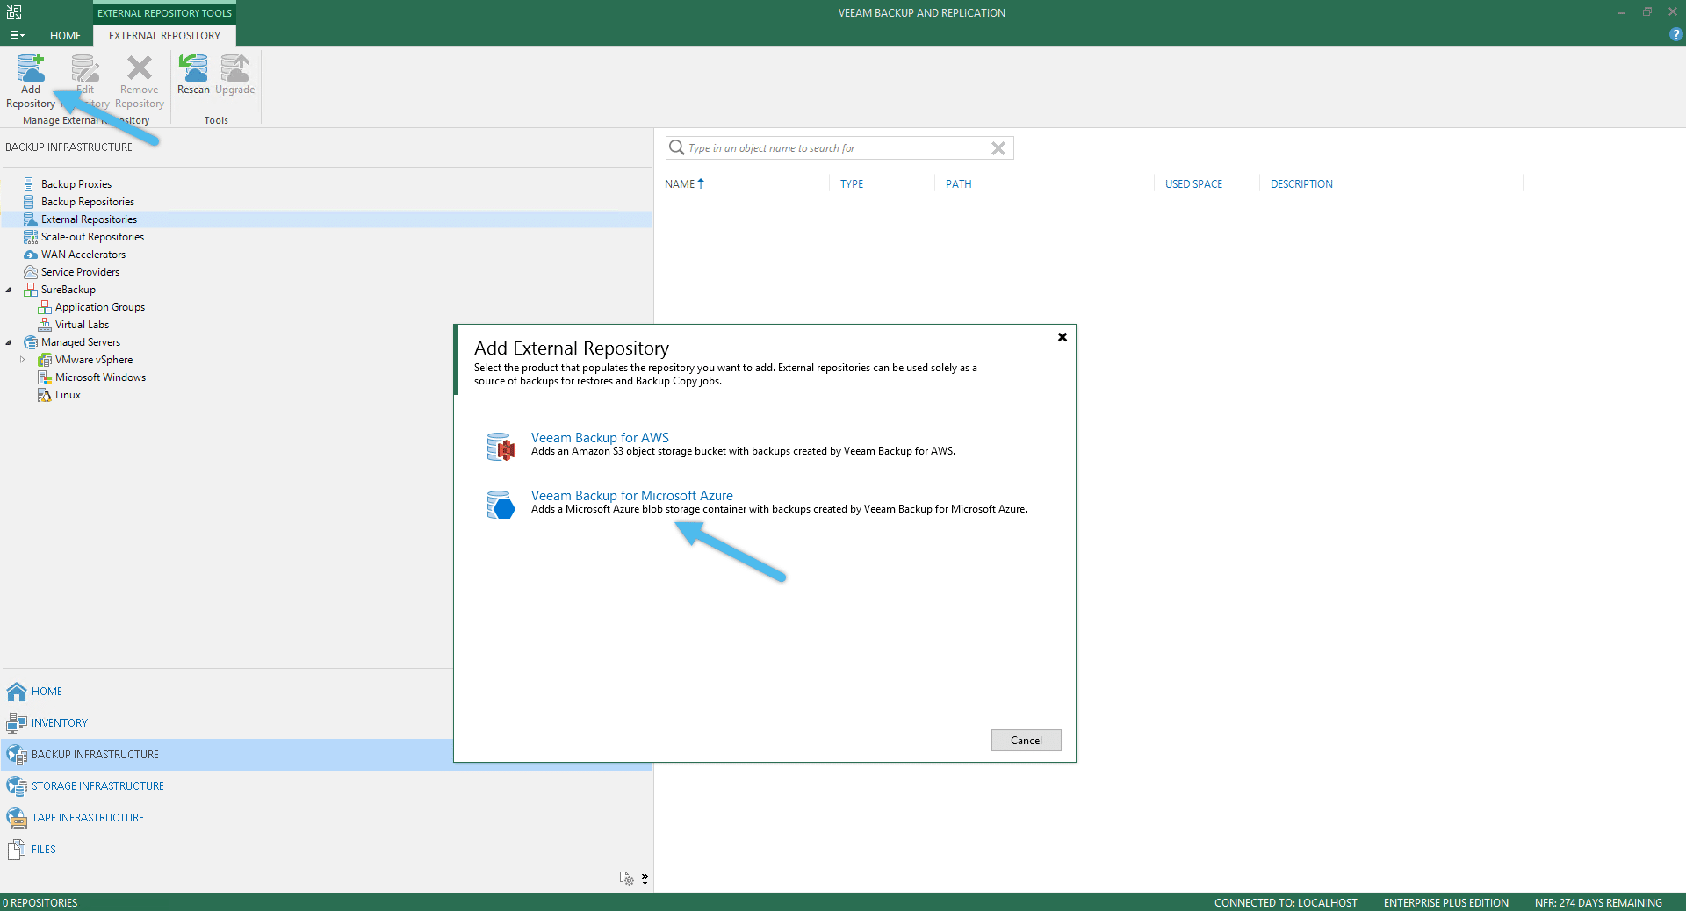Collapse the Managed Servers tree node

pos(9,342)
